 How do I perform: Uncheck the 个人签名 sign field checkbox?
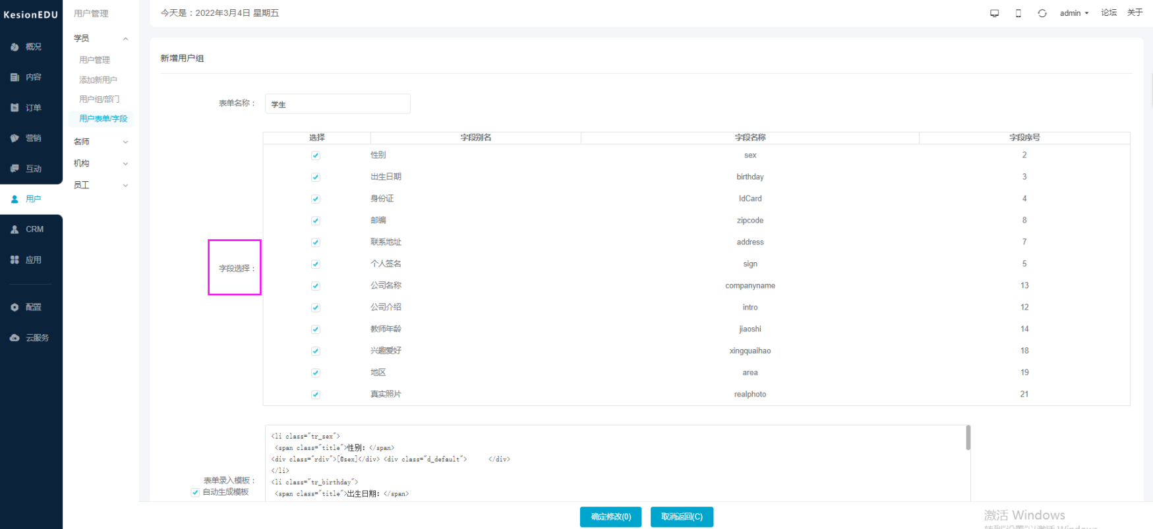(316, 264)
